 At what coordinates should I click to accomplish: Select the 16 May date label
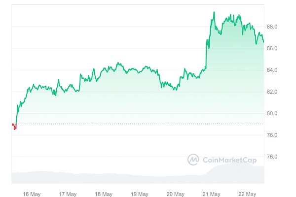pos(32,194)
